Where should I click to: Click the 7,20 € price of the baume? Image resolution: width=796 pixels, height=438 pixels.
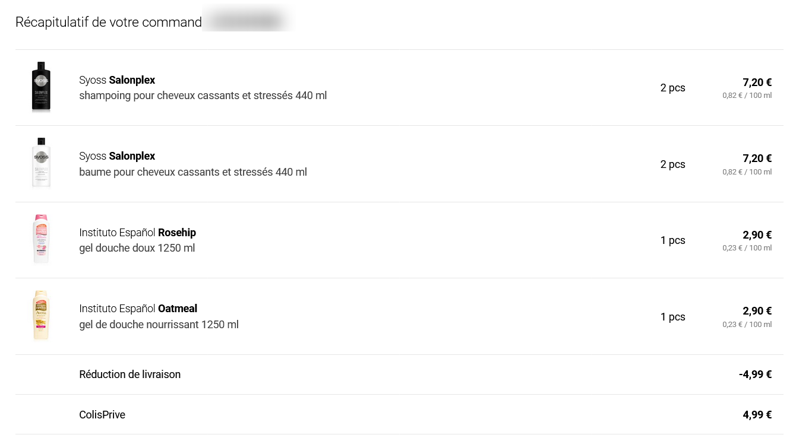pos(757,158)
